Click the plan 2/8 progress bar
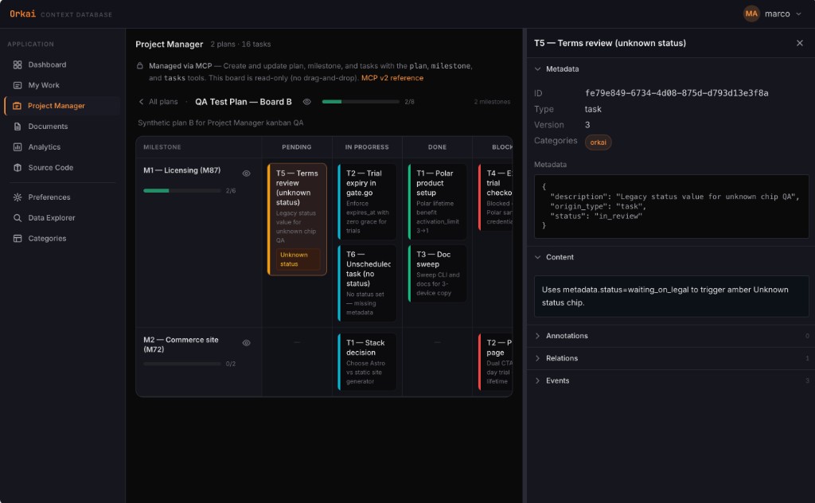815x503 pixels. pyautogui.click(x=361, y=102)
